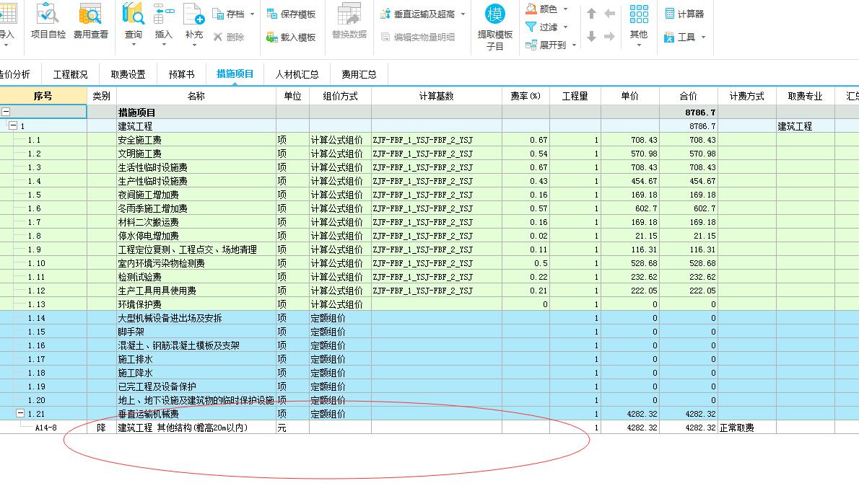Click the 计算基数 column header

pyautogui.click(x=437, y=96)
